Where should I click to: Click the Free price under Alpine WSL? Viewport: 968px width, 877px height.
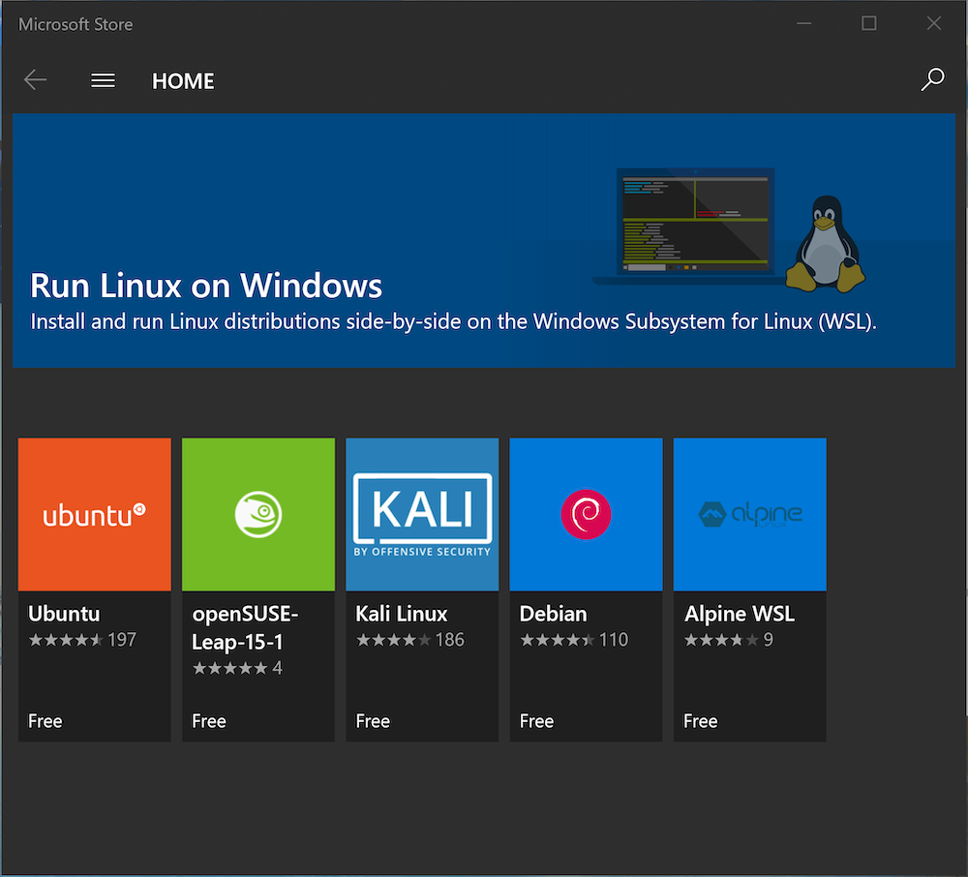700,721
